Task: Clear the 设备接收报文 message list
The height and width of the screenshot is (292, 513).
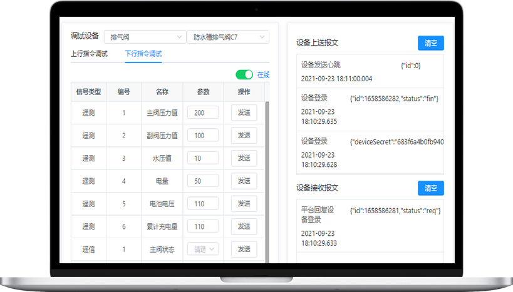Action: [430, 188]
